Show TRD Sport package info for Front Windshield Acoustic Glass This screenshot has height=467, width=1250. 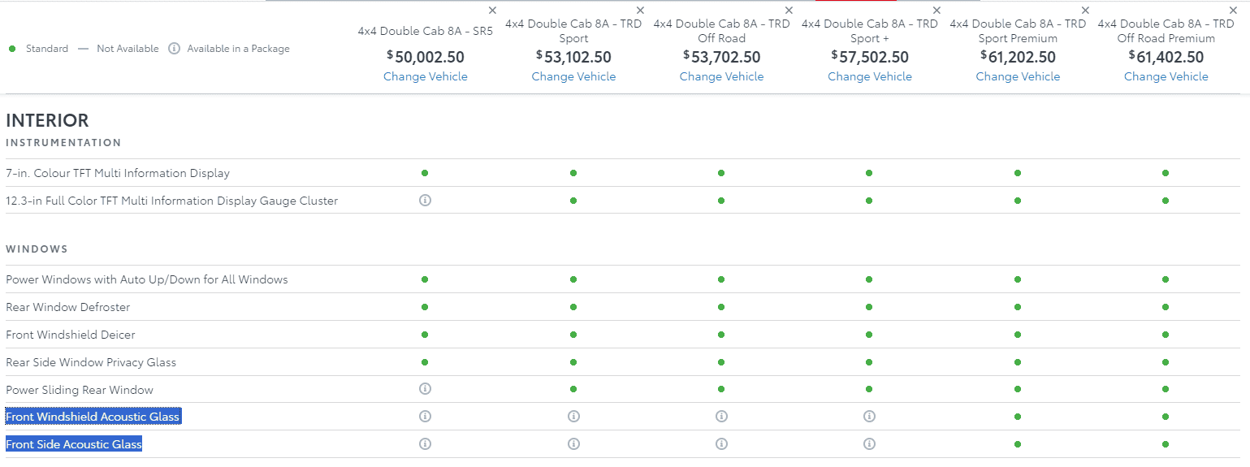[573, 417]
